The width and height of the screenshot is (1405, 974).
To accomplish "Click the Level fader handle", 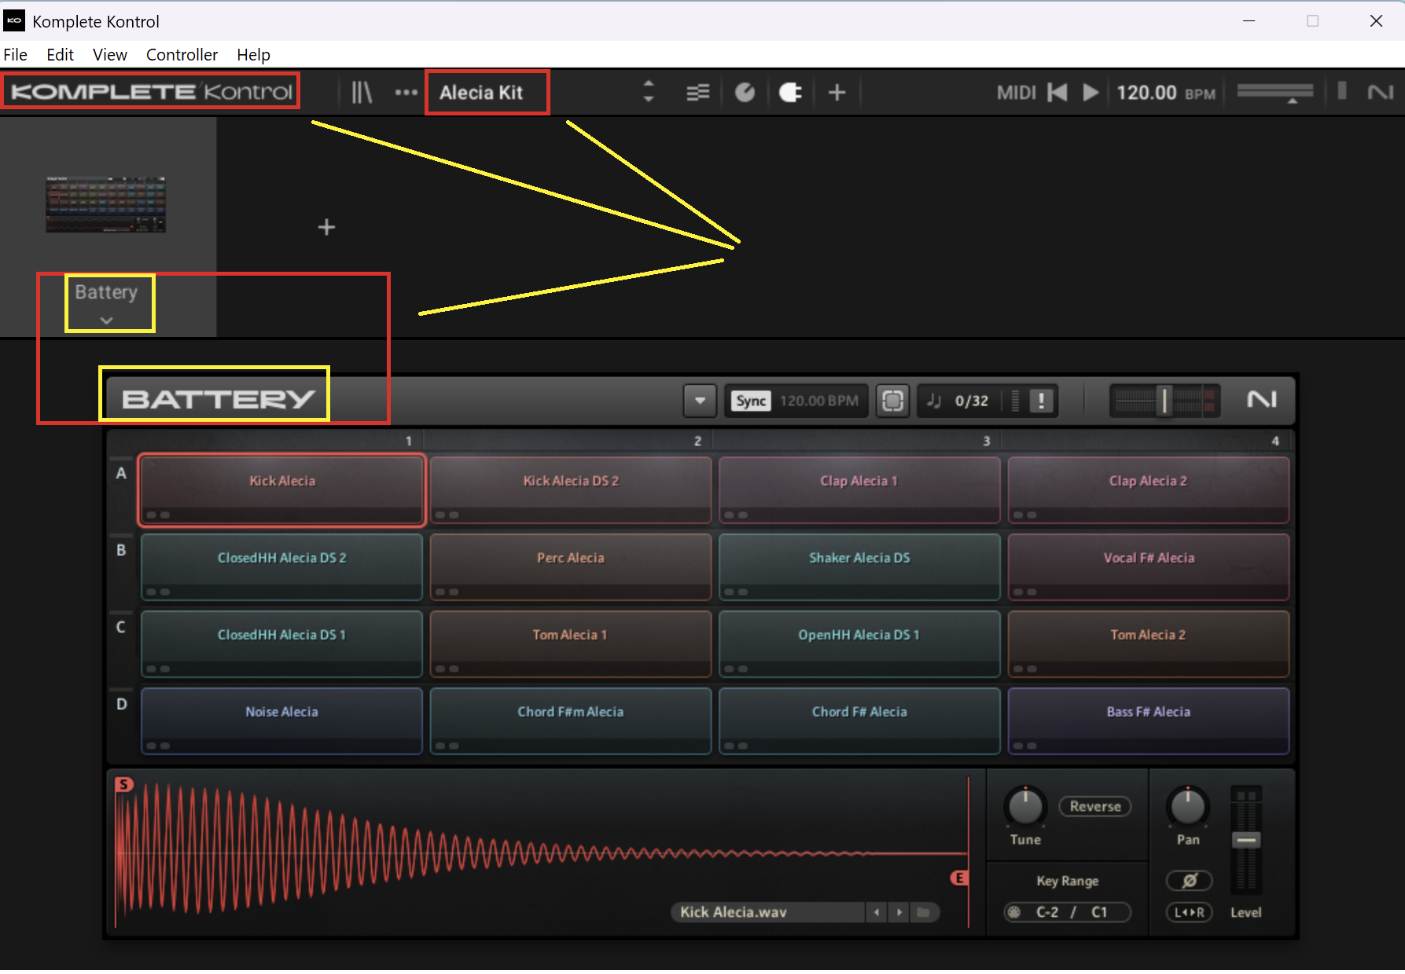I will [x=1246, y=840].
